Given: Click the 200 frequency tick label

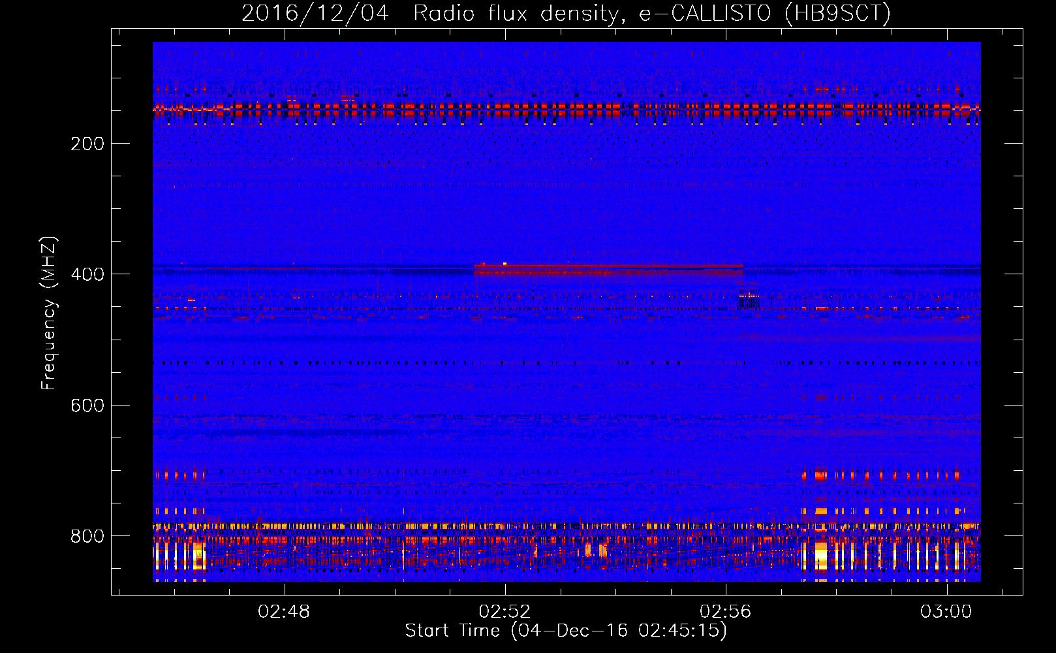Looking at the screenshot, I should coord(87,144).
